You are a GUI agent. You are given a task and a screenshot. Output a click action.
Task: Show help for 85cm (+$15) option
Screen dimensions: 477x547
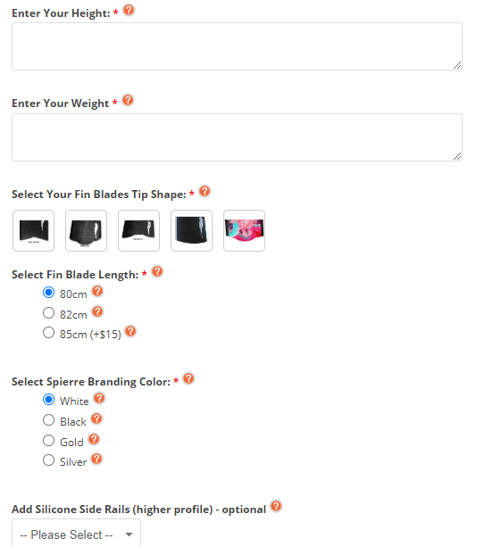click(x=130, y=331)
